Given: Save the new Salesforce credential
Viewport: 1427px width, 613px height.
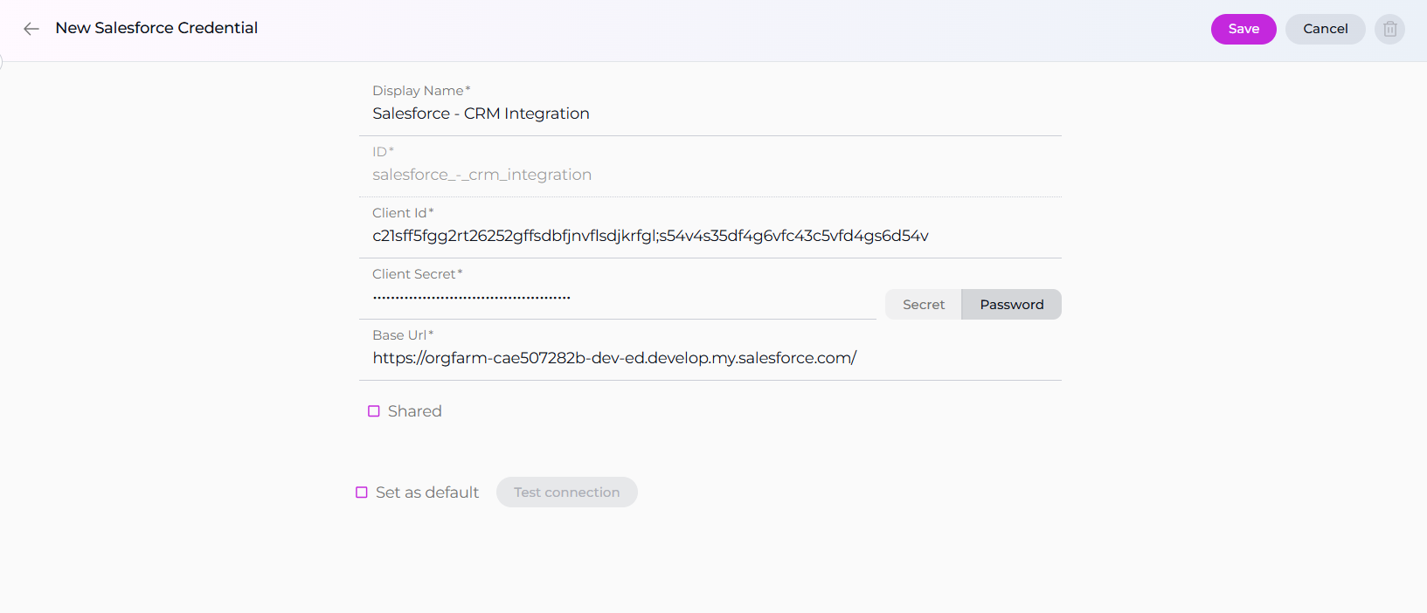Looking at the screenshot, I should tap(1243, 29).
